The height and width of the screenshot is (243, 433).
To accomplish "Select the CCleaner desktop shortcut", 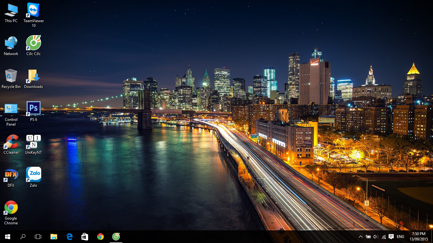I will coord(11,145).
